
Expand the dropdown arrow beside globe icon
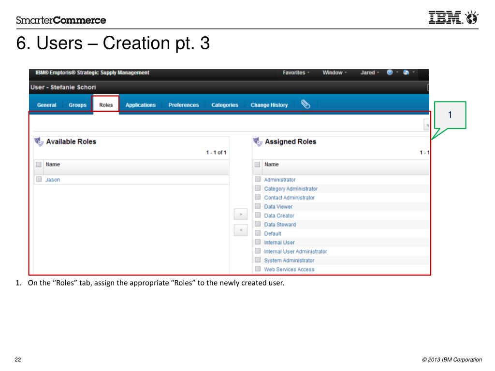pyautogui.click(x=414, y=72)
